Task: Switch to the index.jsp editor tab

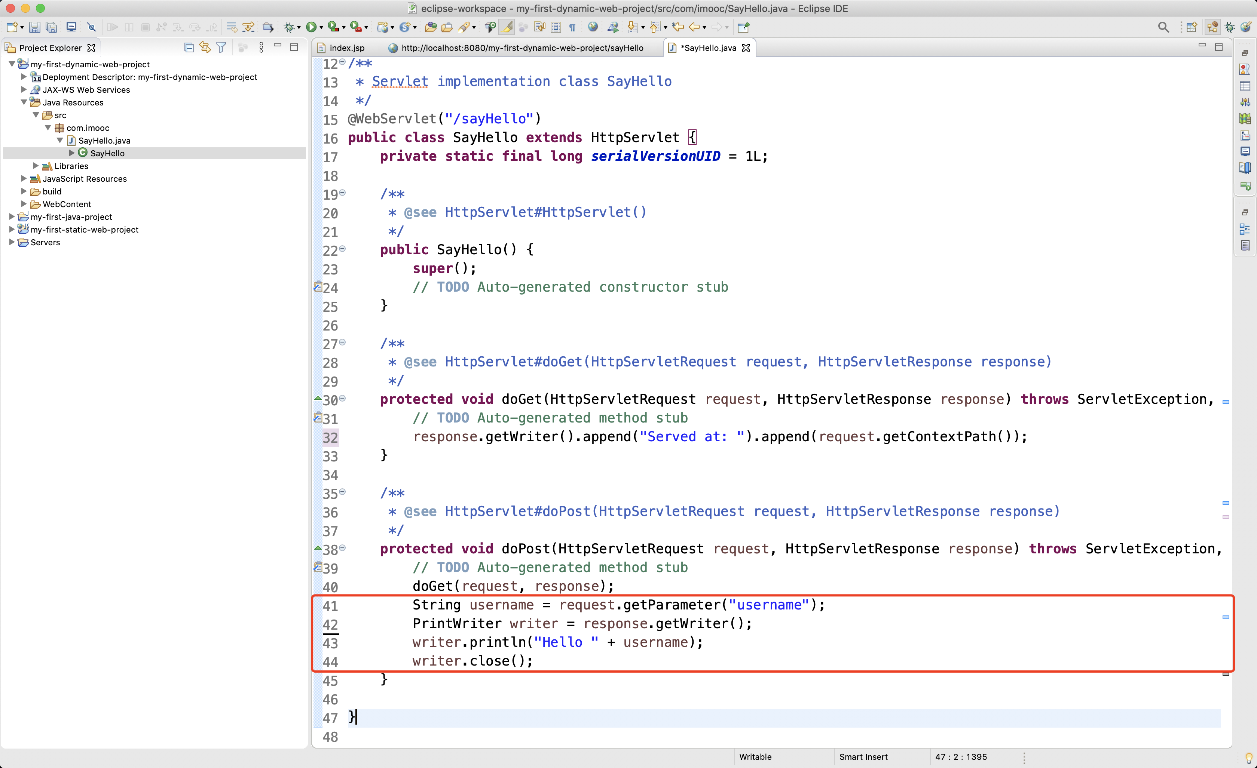Action: click(341, 48)
